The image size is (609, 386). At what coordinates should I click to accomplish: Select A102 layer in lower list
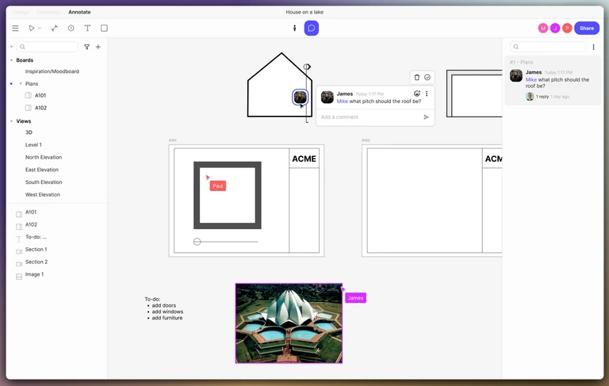pyautogui.click(x=32, y=224)
